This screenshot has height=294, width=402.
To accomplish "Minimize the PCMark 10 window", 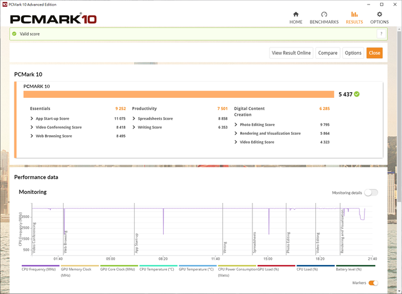I will pos(368,4).
